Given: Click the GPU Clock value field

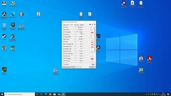Looking at the screenshot, I should coord(80,27).
